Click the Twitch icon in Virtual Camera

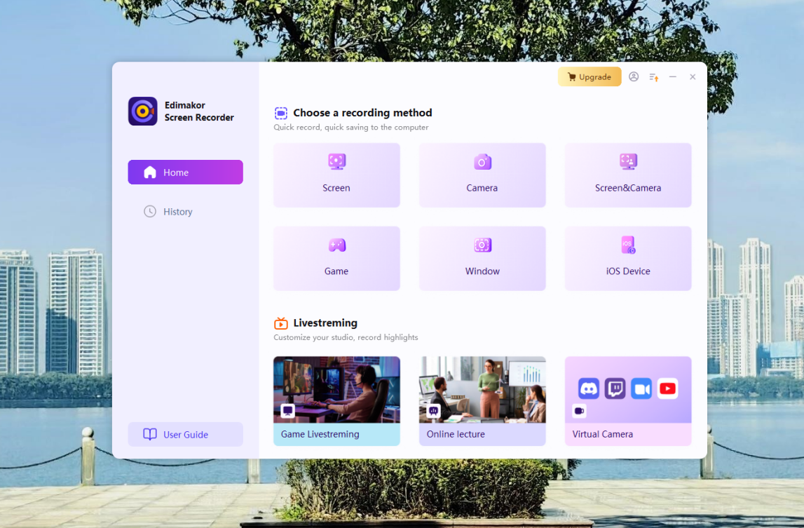[x=615, y=388]
